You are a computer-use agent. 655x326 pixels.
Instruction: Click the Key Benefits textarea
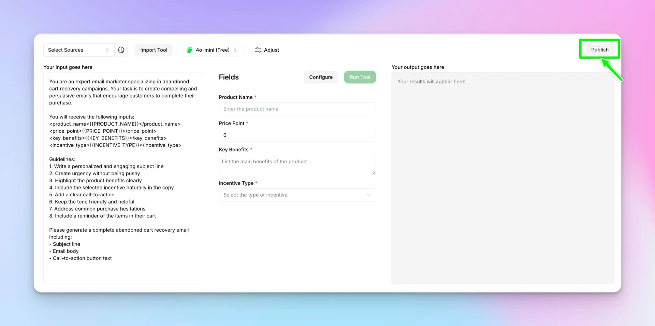297,165
